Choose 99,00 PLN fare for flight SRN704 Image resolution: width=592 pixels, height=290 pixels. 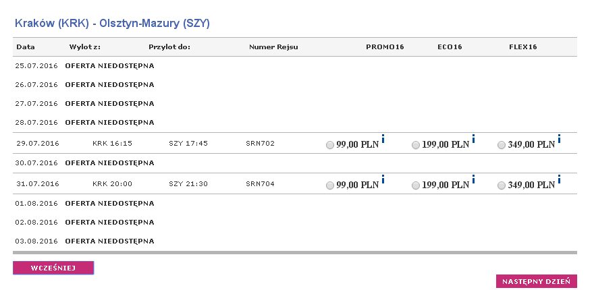pos(330,185)
